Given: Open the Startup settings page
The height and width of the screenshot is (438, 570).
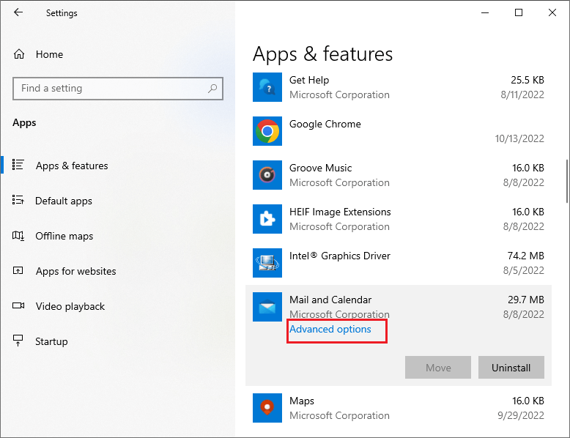Looking at the screenshot, I should pyautogui.click(x=51, y=341).
